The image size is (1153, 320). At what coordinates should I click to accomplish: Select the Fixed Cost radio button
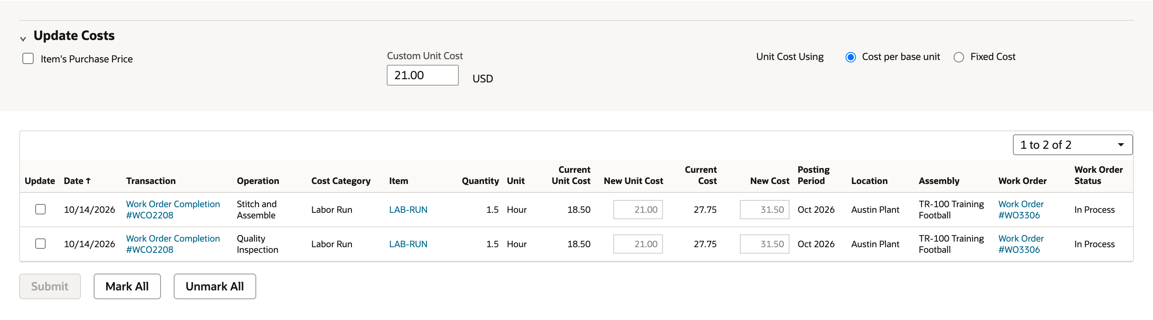click(x=958, y=57)
